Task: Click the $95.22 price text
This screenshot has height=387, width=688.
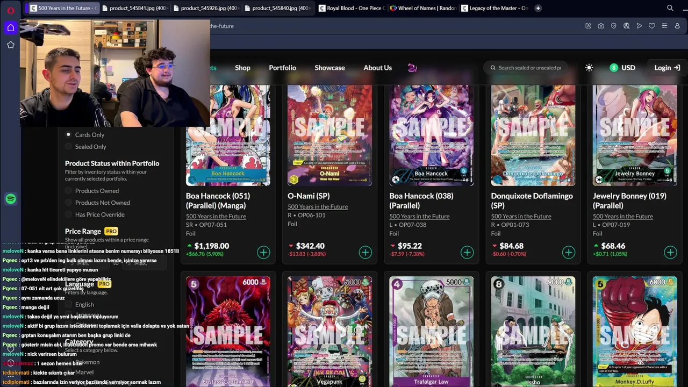Action: click(x=410, y=246)
